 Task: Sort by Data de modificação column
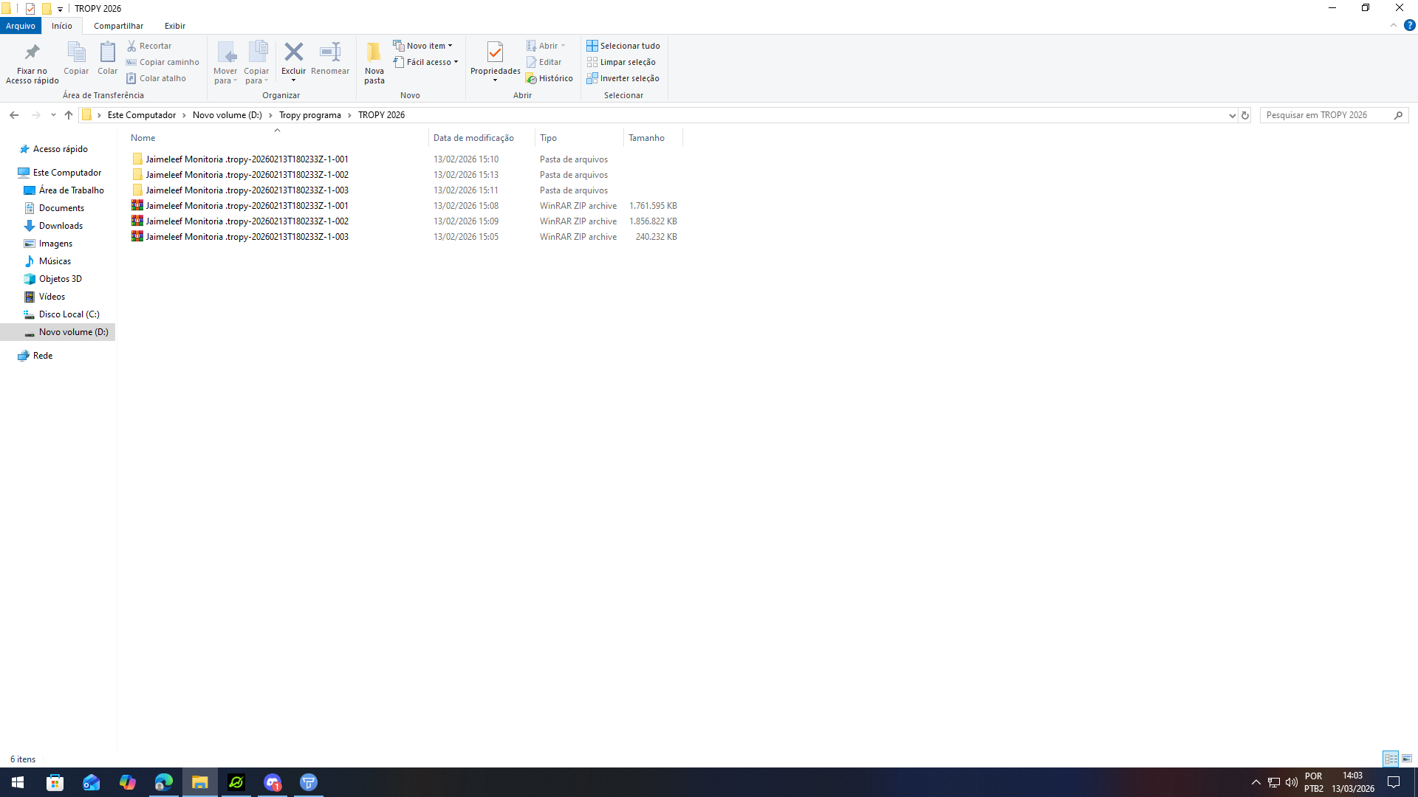473,138
